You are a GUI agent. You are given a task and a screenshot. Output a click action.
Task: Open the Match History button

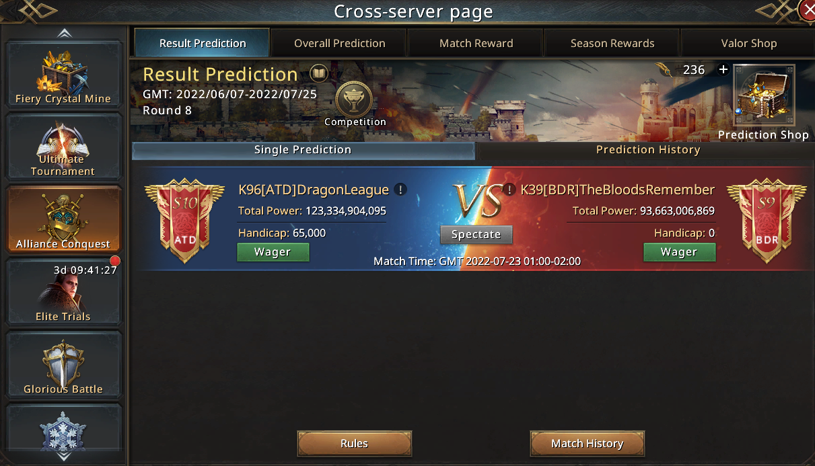point(588,444)
